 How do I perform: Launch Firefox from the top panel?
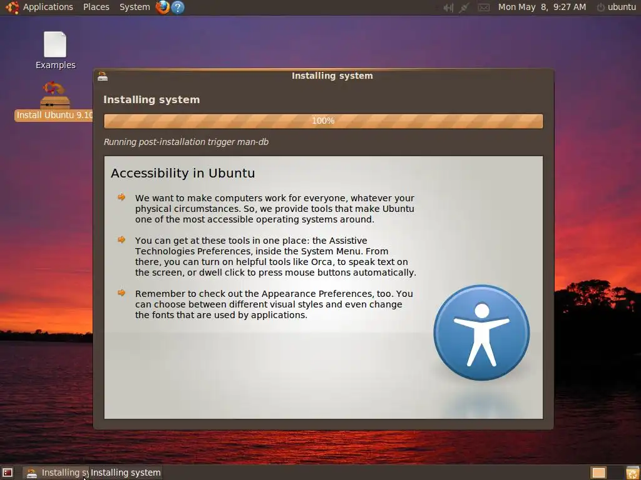(x=163, y=7)
